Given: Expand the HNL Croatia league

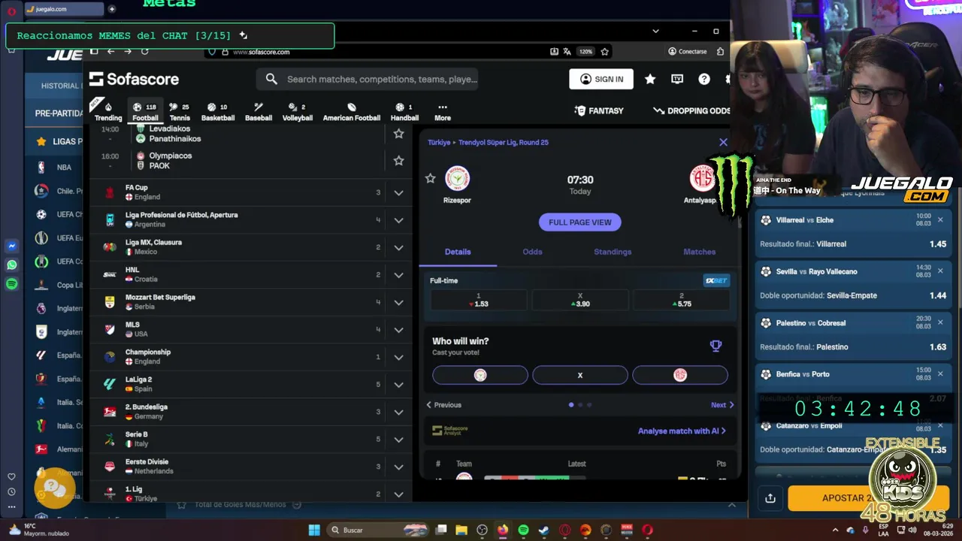Looking at the screenshot, I should [x=399, y=275].
